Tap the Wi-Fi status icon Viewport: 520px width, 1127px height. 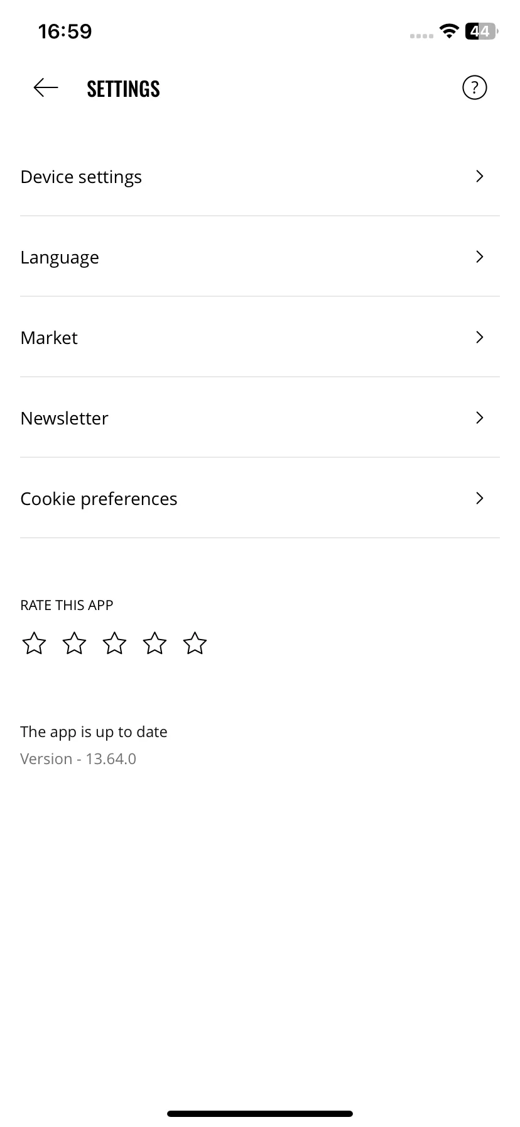(x=449, y=31)
